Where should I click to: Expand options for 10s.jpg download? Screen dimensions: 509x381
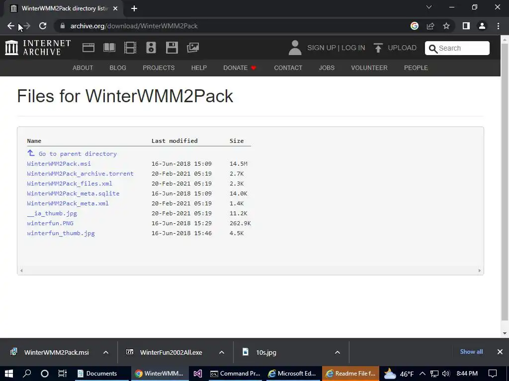(x=338, y=352)
